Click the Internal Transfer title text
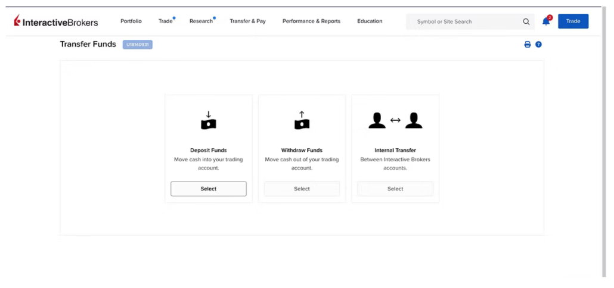614x288 pixels. pos(395,150)
